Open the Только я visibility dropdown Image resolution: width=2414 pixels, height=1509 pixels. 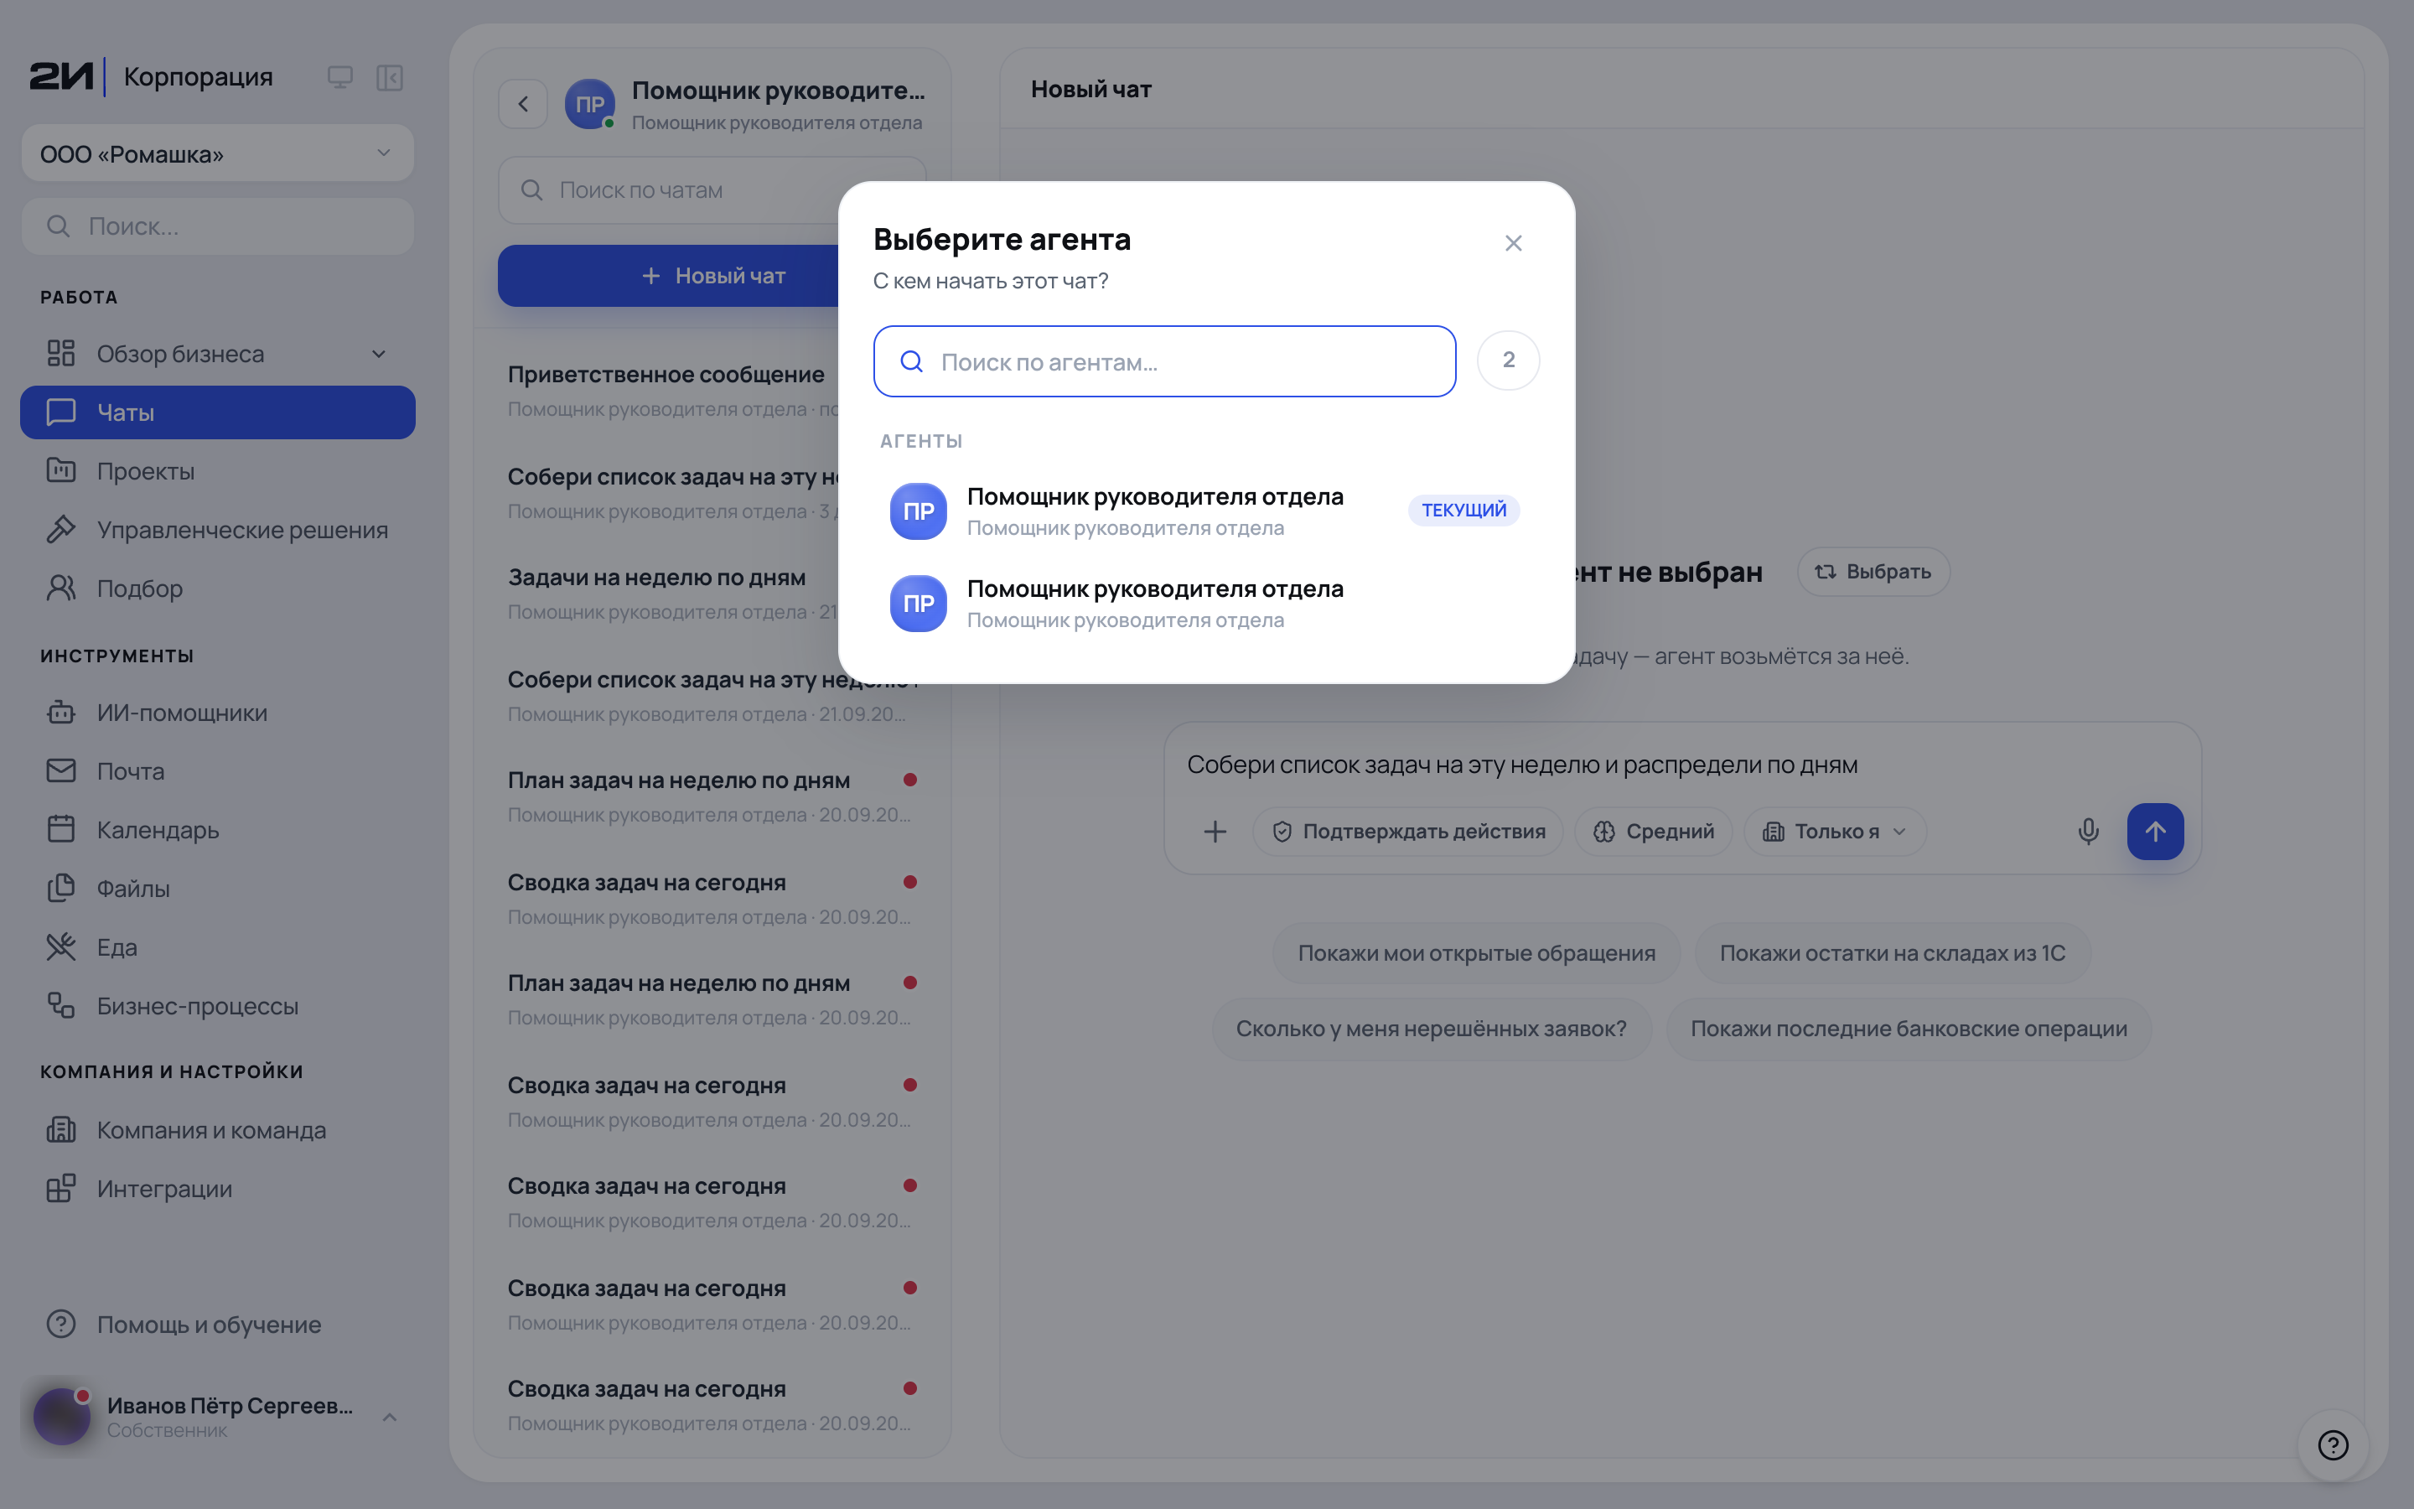click(x=1835, y=832)
